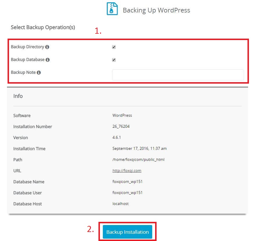Click the installation time September 17, 2016
The height and width of the screenshot is (241, 253).
click(139, 149)
